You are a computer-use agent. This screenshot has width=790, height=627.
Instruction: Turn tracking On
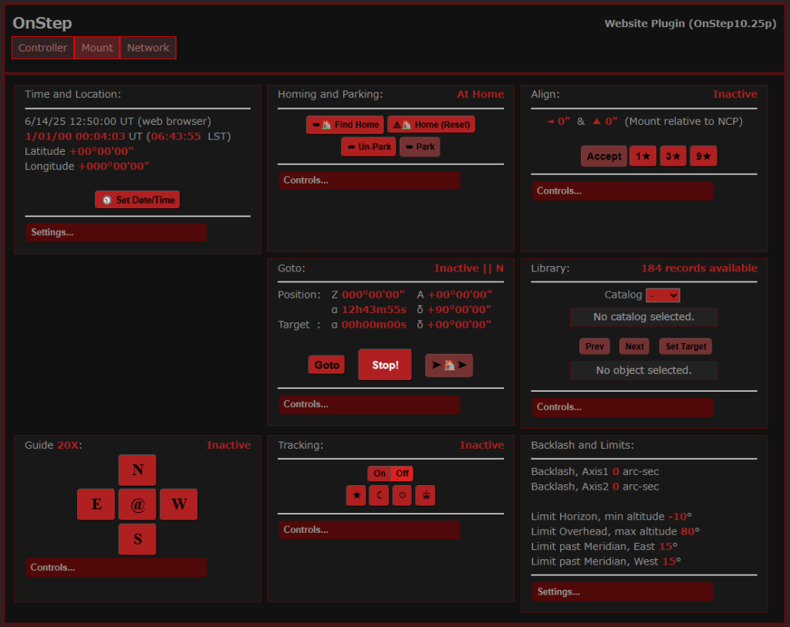[x=380, y=474]
